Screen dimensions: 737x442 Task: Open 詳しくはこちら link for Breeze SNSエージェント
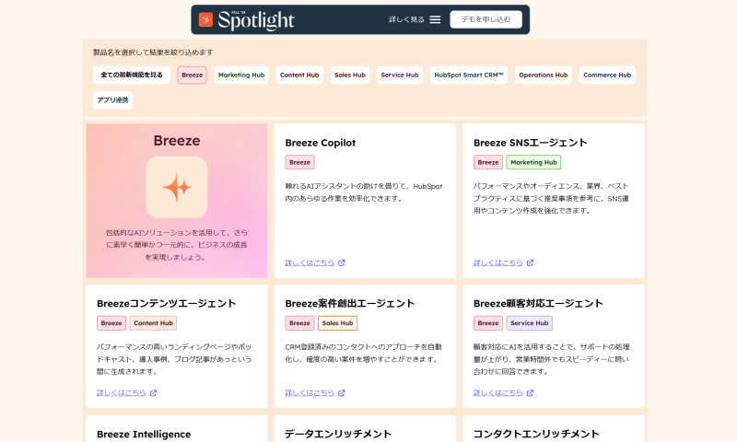click(x=498, y=262)
